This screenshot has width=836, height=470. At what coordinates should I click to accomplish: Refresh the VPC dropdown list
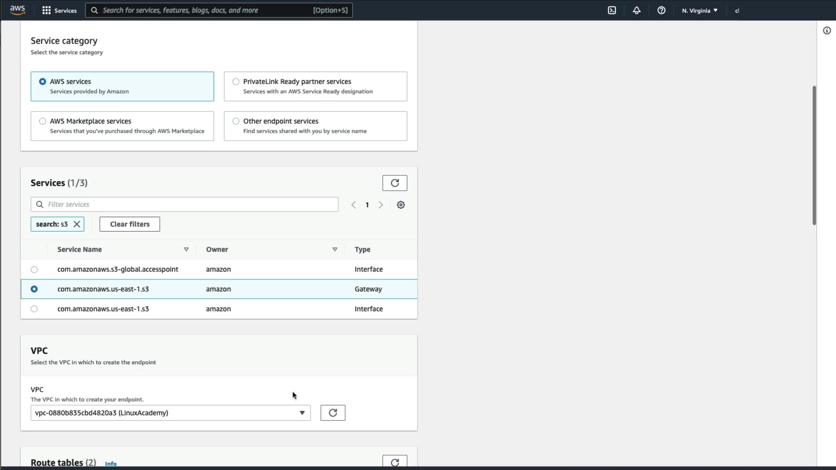[333, 413]
